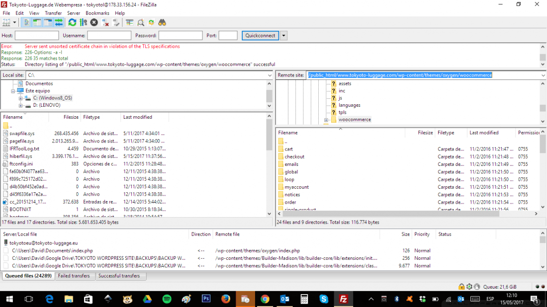Click the ftconfig.ini file icon

[x=5, y=164]
